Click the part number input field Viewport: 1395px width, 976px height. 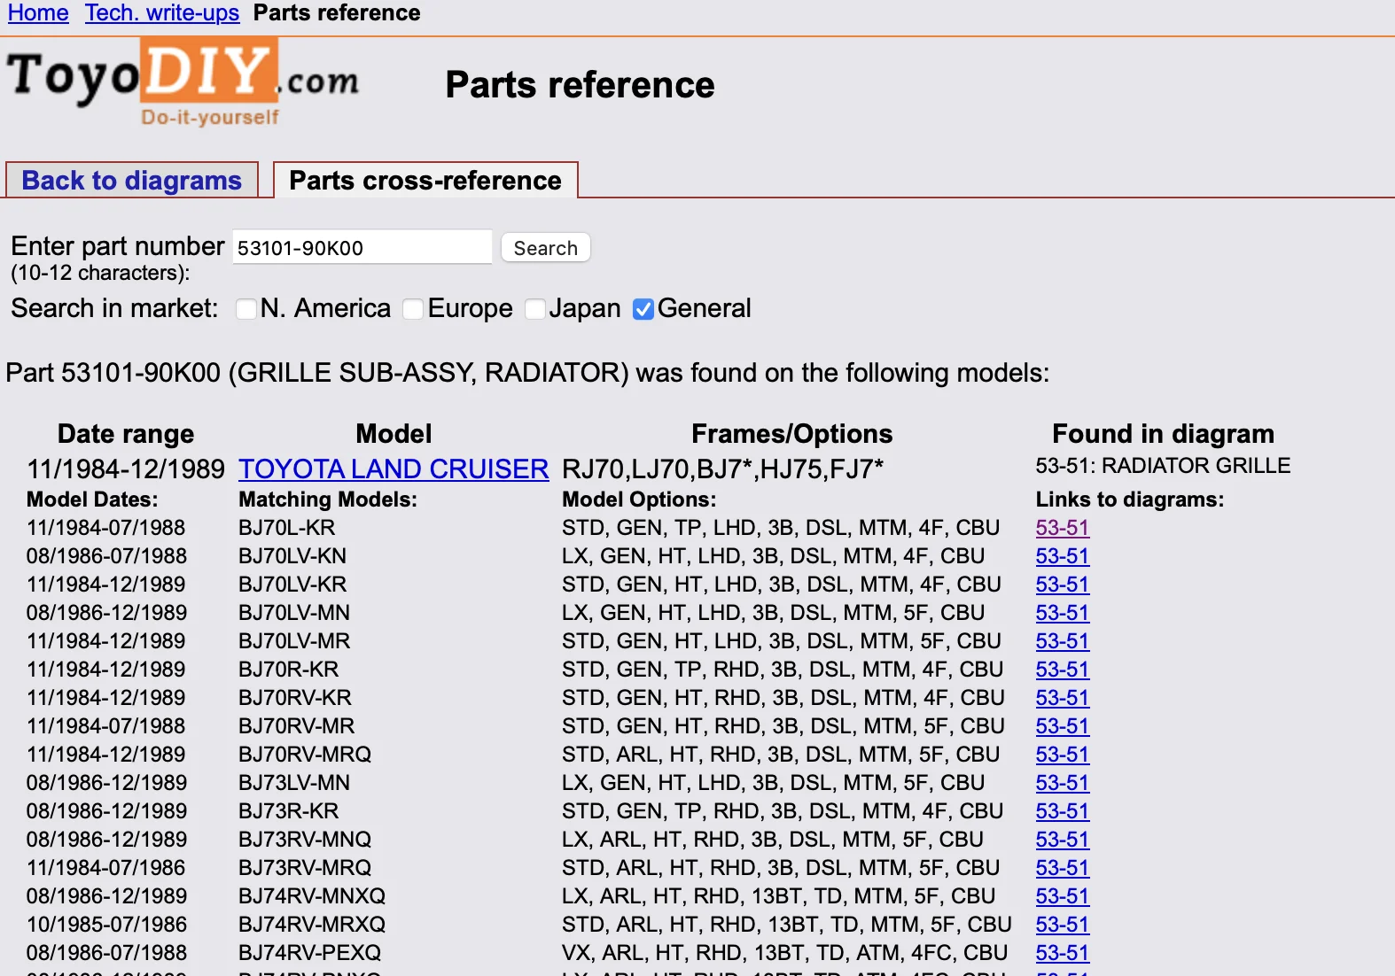click(x=362, y=247)
